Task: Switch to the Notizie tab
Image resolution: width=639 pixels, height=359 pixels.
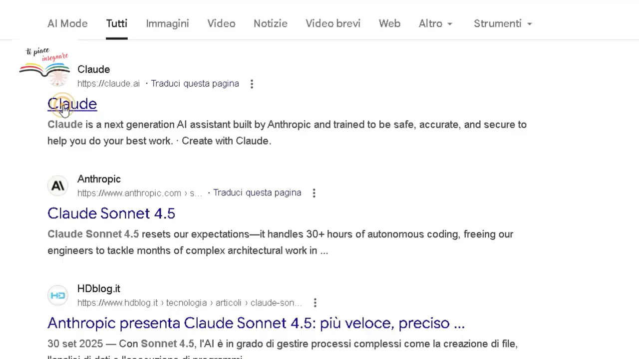Action: coord(270,23)
